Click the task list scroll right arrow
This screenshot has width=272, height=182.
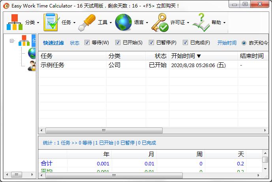265,130
